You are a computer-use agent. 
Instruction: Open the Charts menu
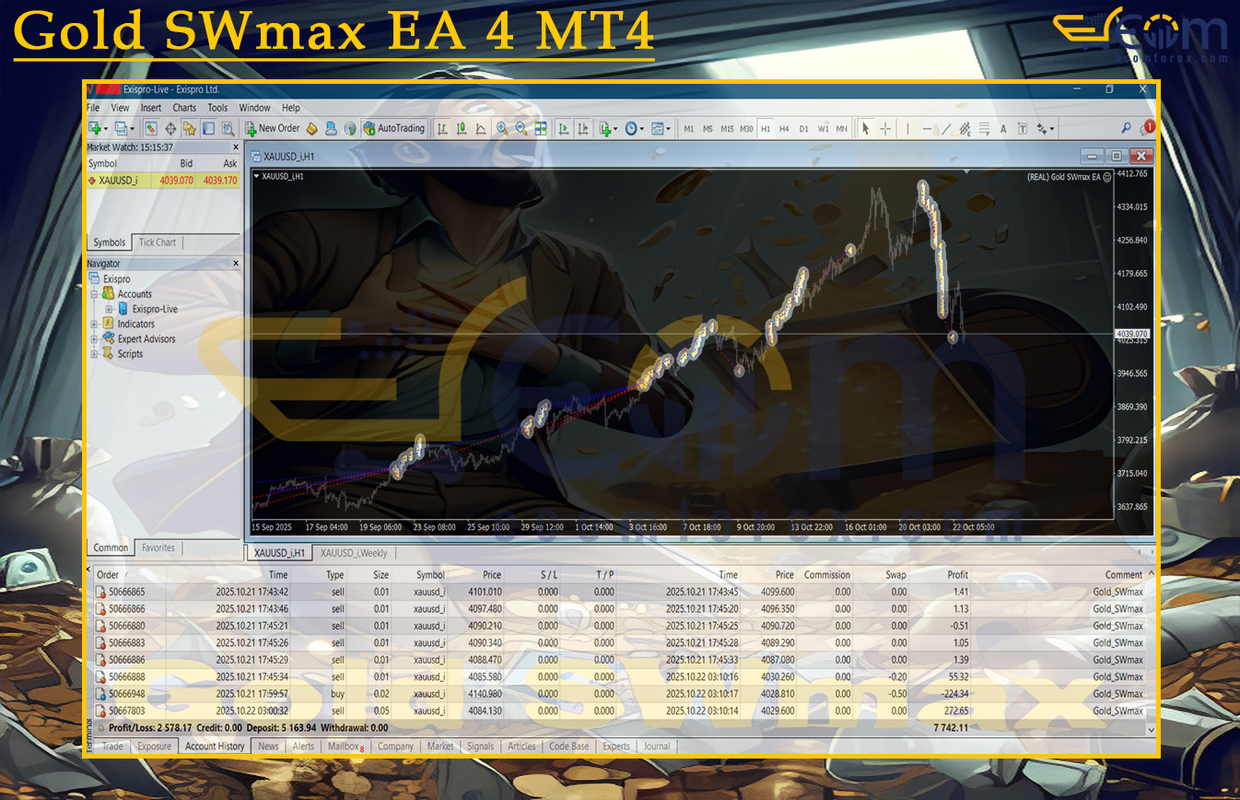pos(184,108)
